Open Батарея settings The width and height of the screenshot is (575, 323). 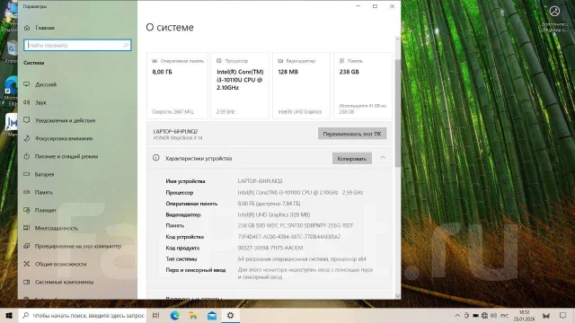(x=44, y=174)
